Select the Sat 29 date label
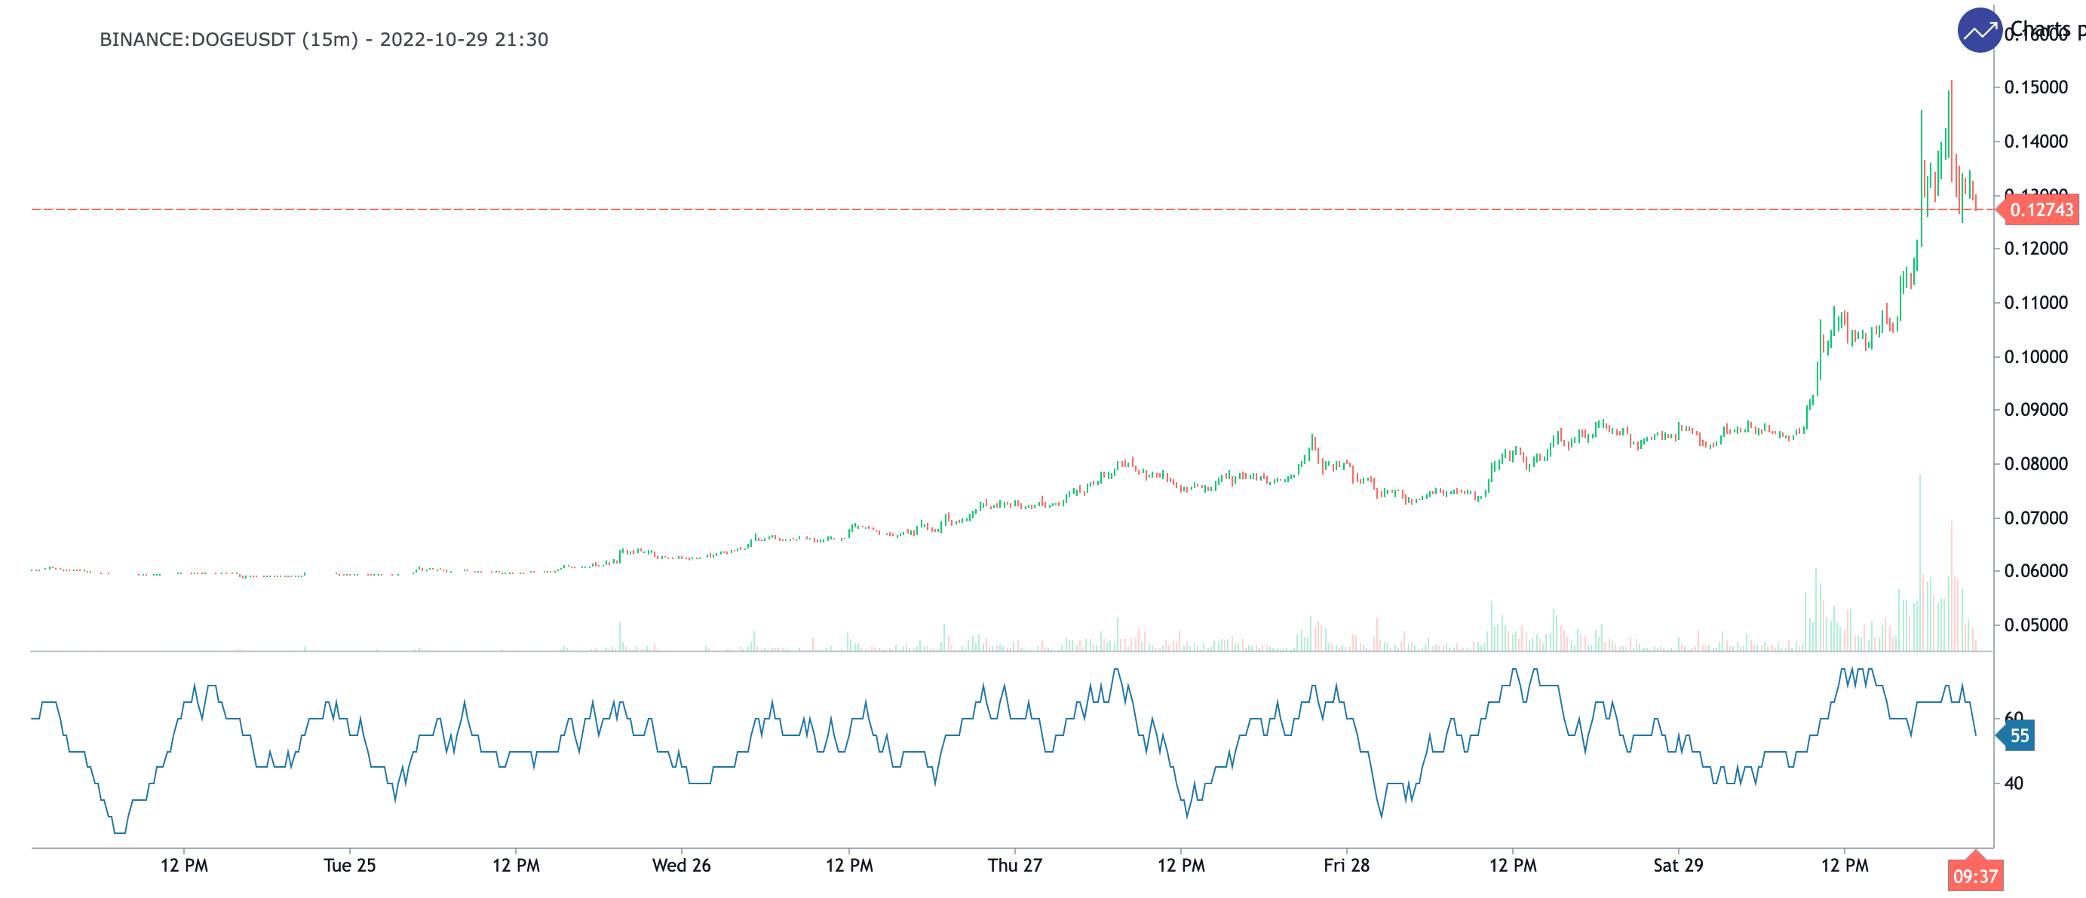Viewport: 2086px width, 898px height. [1678, 866]
